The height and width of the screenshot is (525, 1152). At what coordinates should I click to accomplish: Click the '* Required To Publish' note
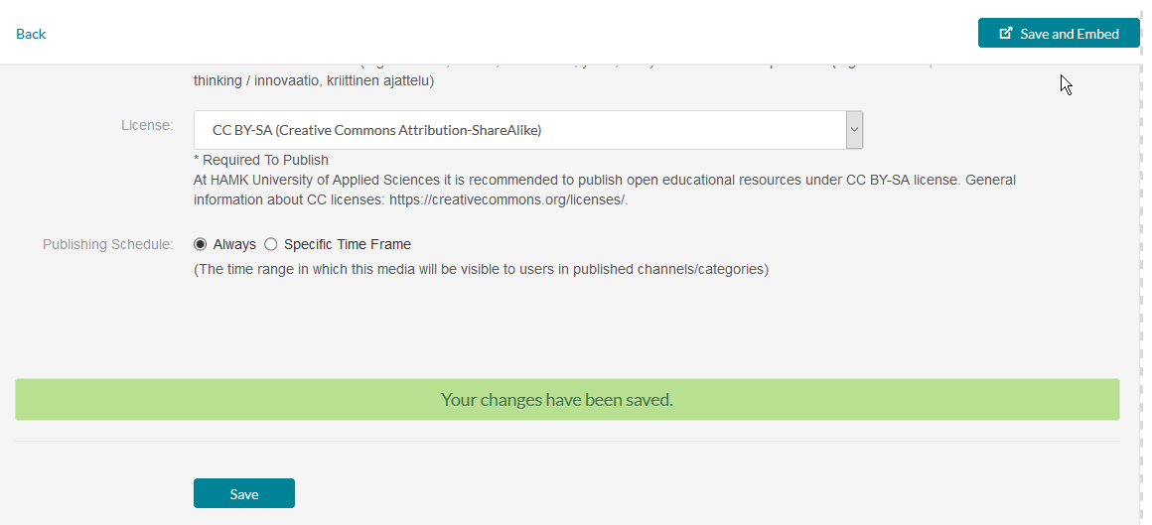coord(261,160)
